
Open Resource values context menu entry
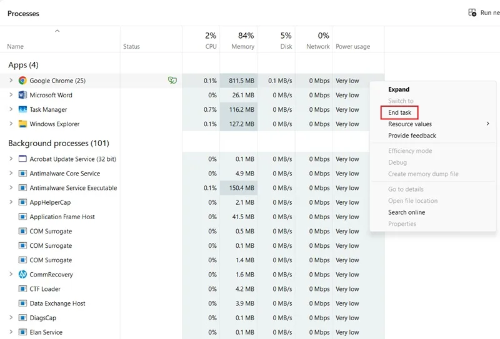click(410, 124)
